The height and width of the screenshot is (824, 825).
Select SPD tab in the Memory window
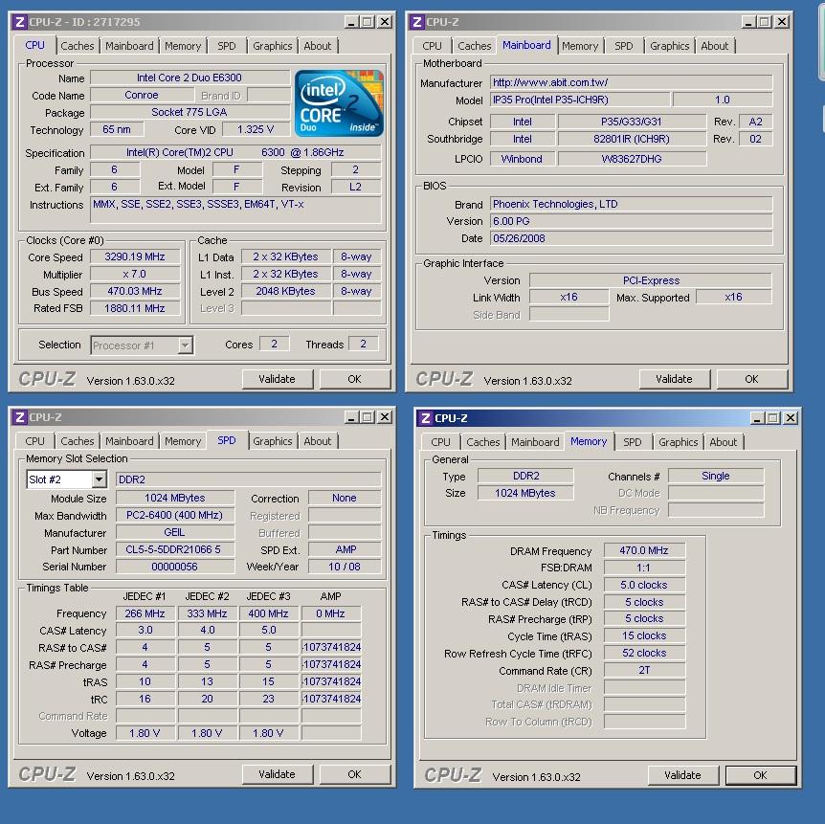click(x=633, y=442)
